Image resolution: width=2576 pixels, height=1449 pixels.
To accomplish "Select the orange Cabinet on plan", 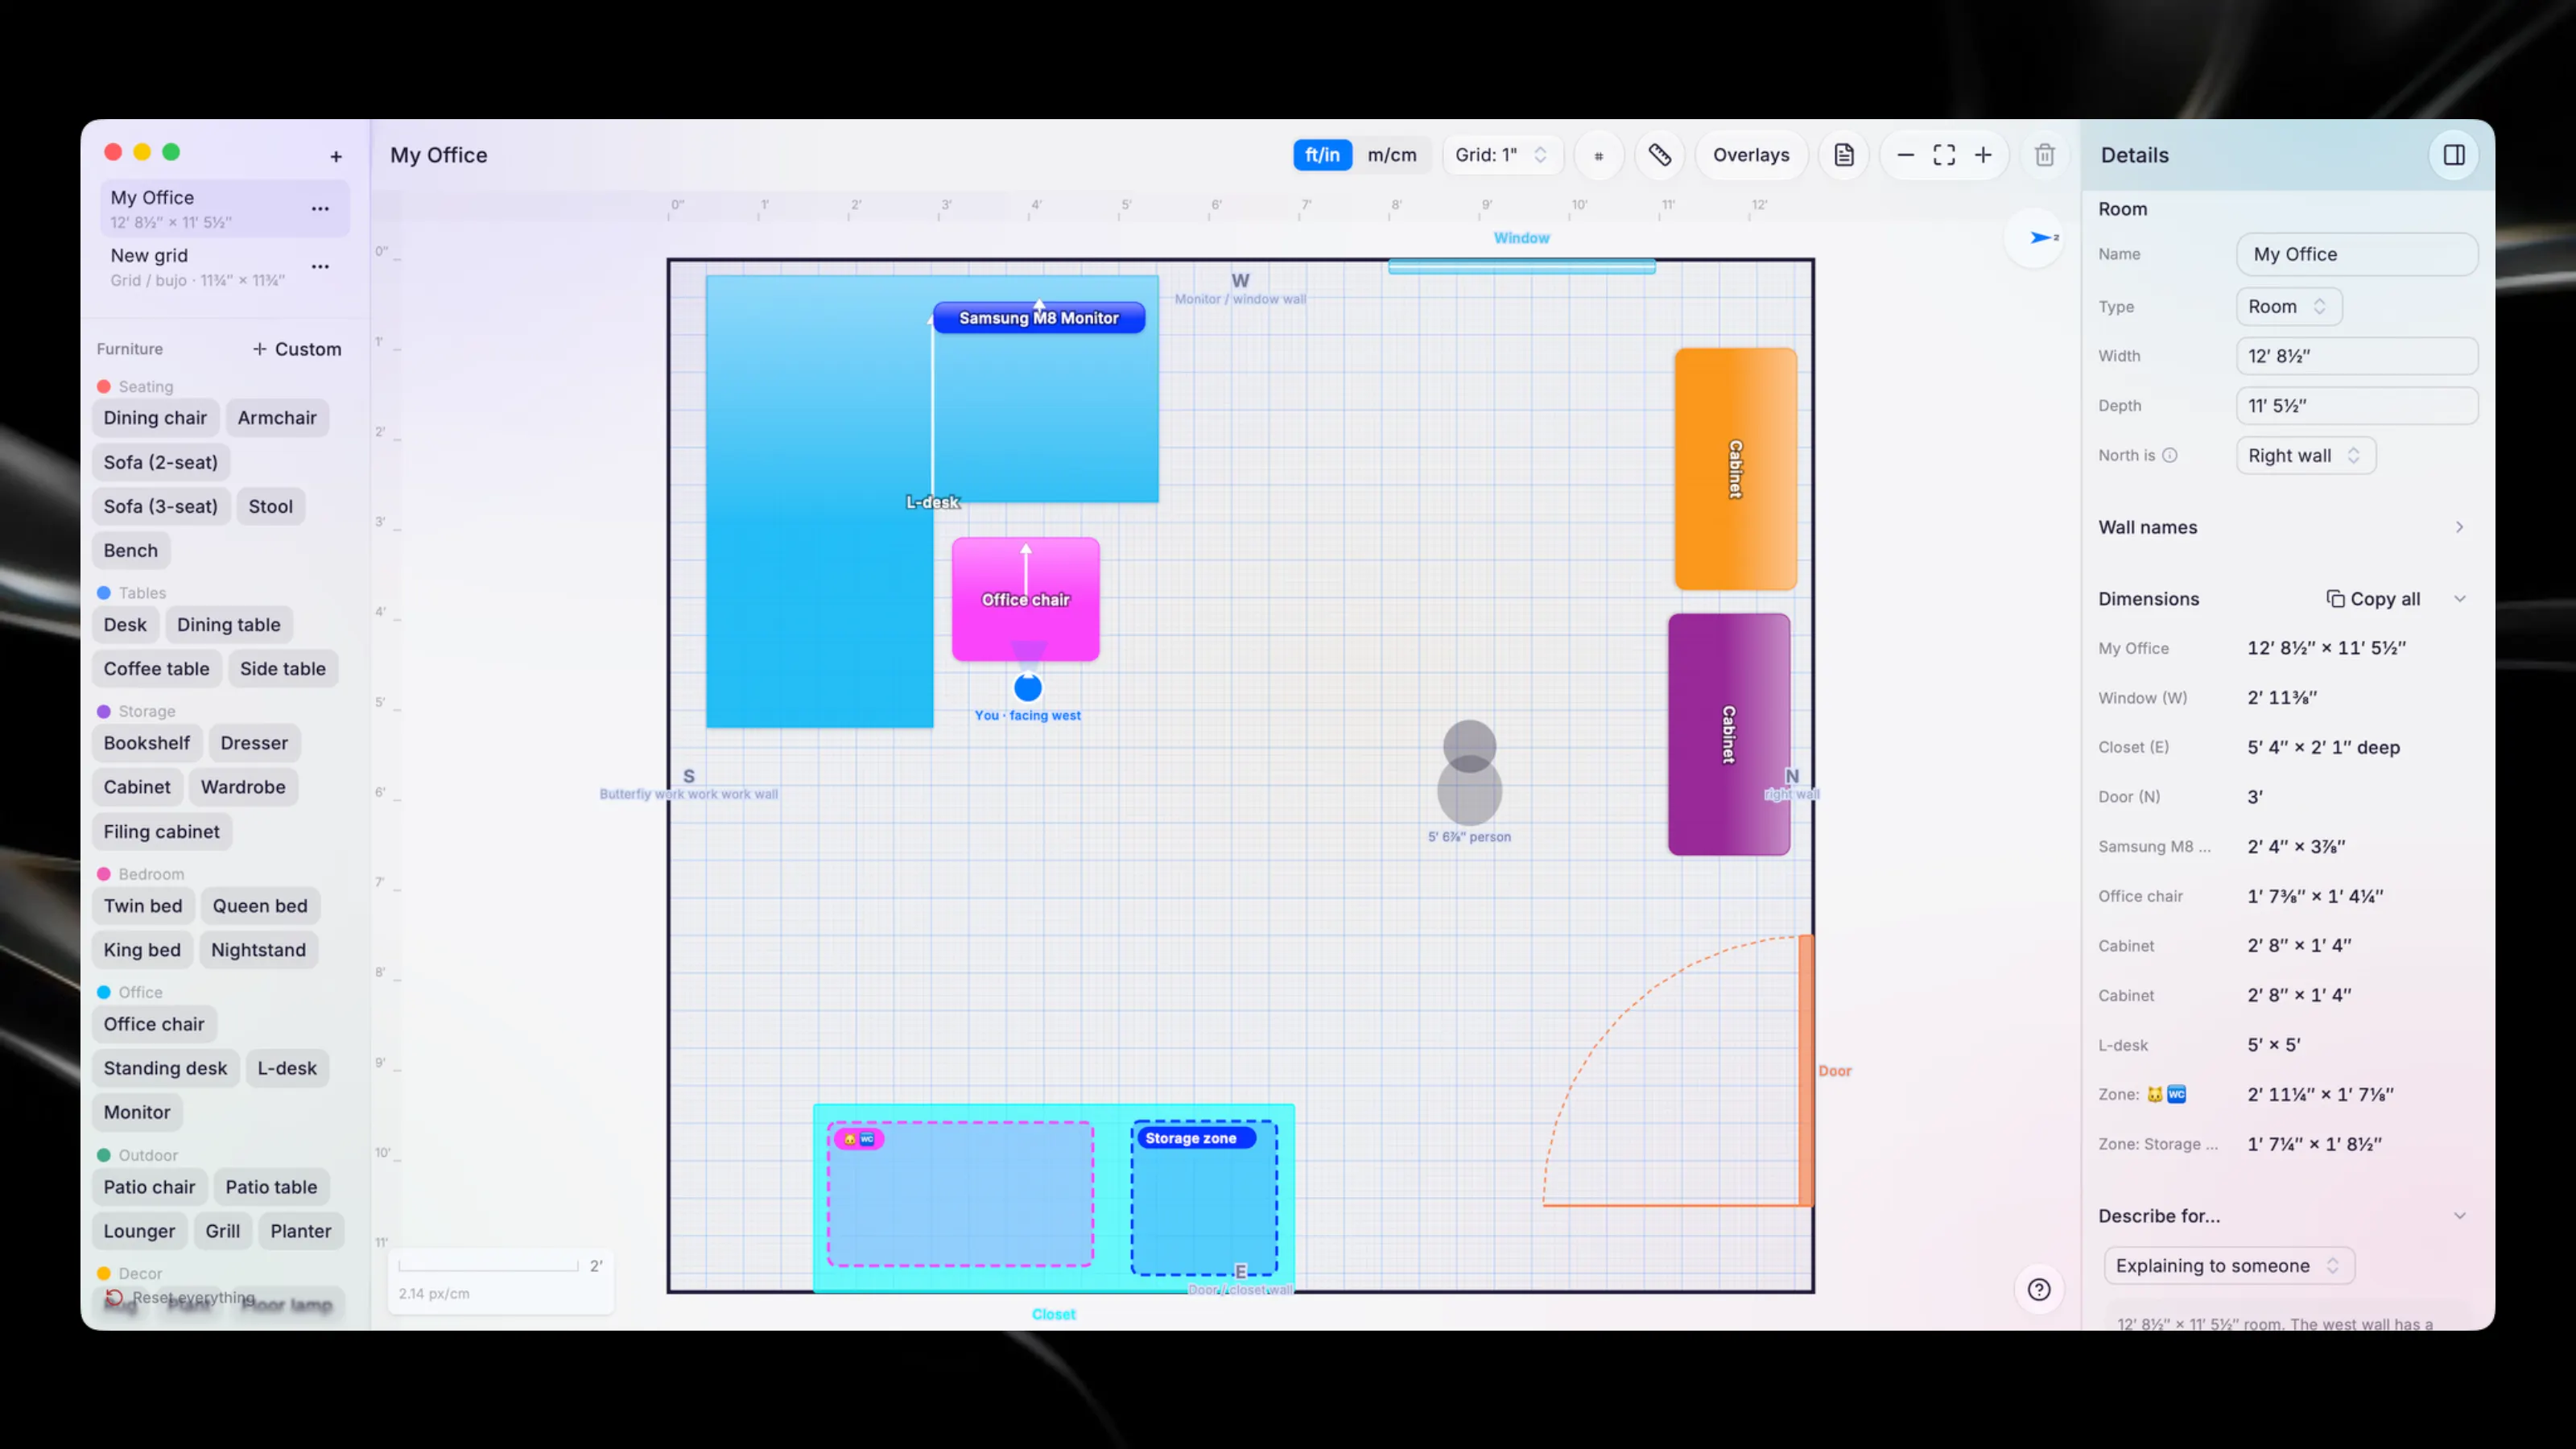I will pyautogui.click(x=1736, y=469).
